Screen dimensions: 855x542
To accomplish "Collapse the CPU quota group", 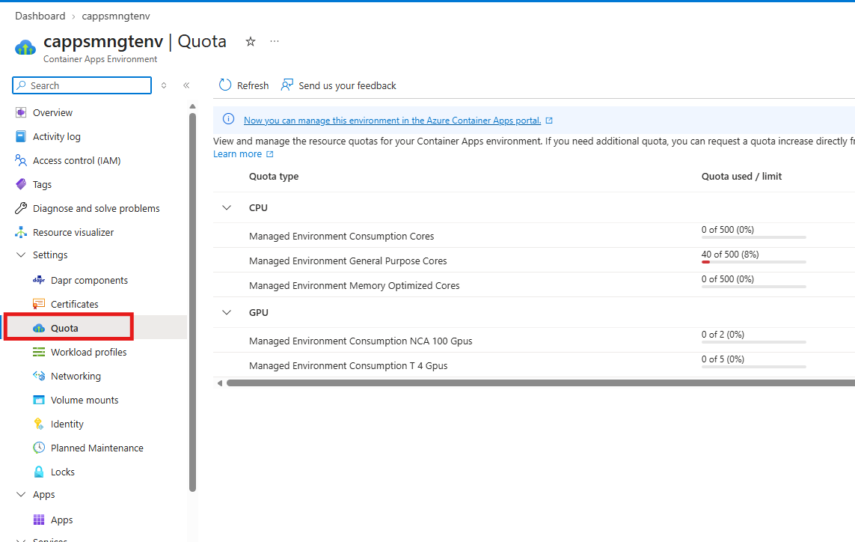I will (227, 207).
